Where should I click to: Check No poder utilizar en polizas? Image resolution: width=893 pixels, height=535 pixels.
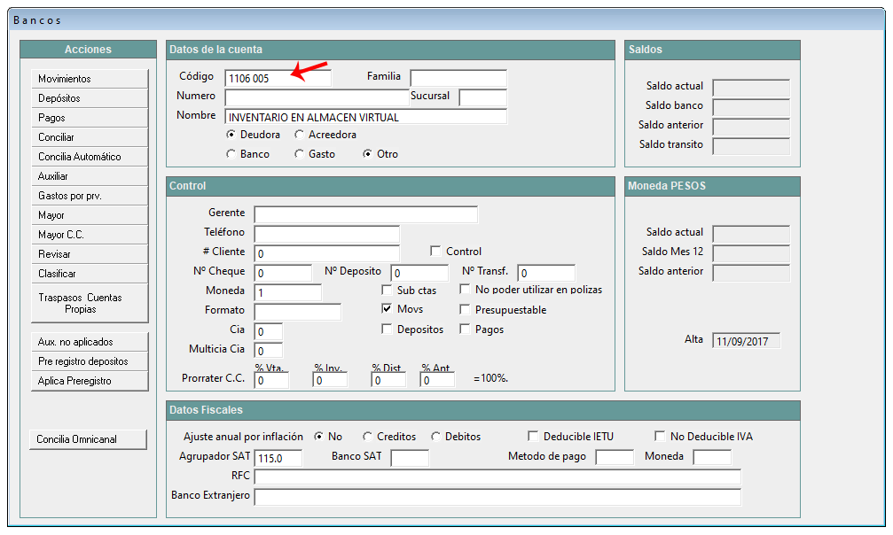point(465,289)
